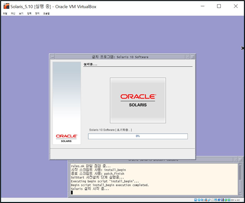Open the 장치 (Devices) menu

coord(37,13)
